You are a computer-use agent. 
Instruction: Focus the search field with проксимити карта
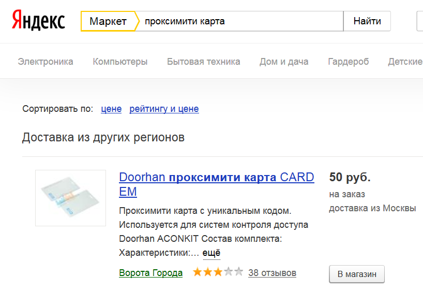point(241,21)
